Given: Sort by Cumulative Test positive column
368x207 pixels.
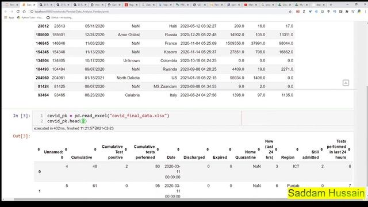Looking at the screenshot, I should click(126, 149).
